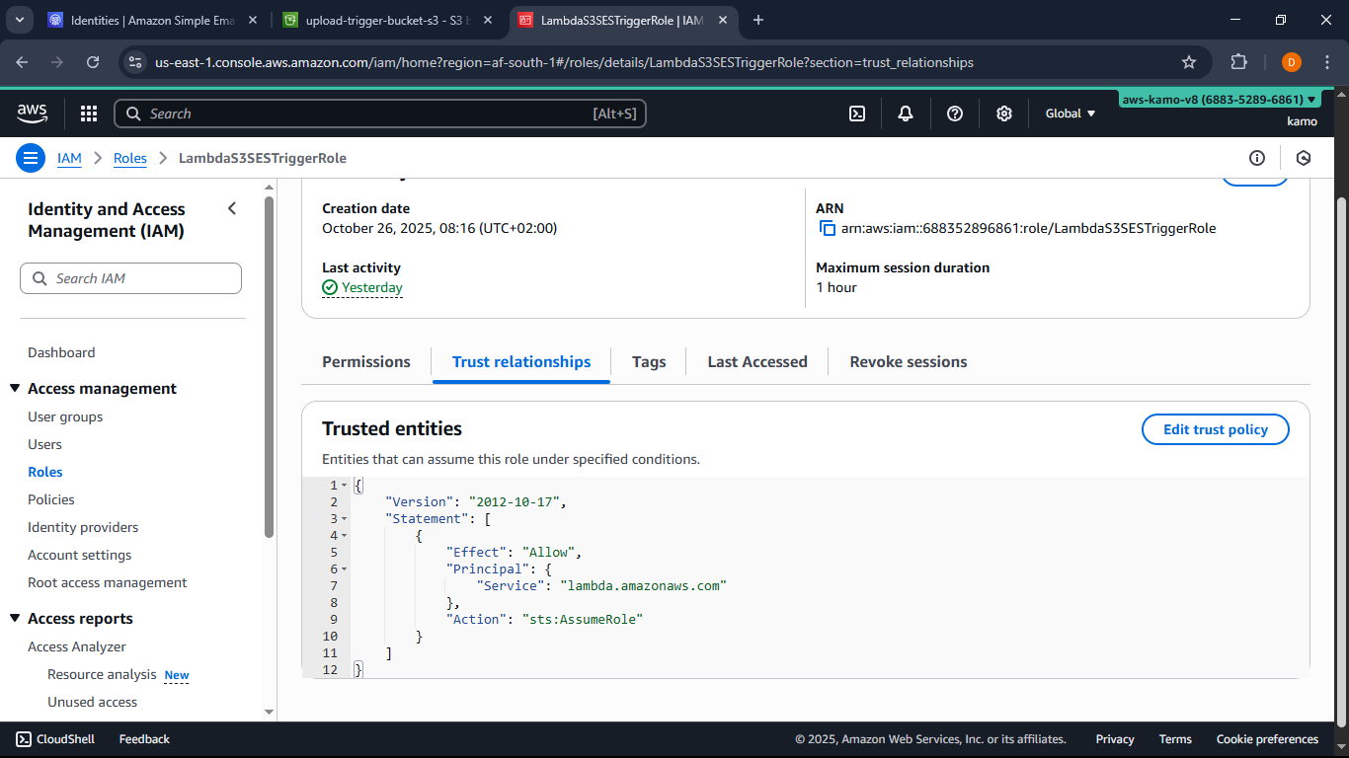Open the info panel icon
Screen dimensions: 1349x758
click(1257, 158)
